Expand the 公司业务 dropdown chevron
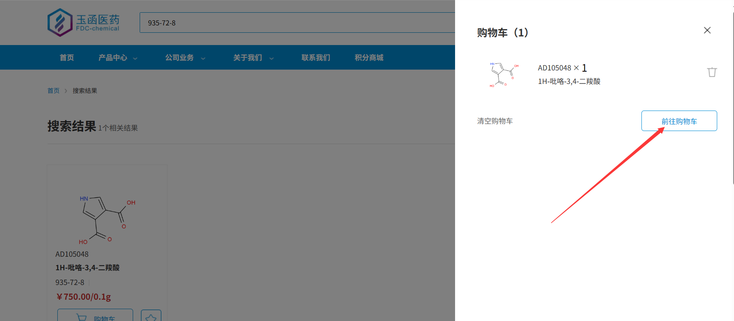Image resolution: width=734 pixels, height=321 pixels. pyautogui.click(x=203, y=58)
